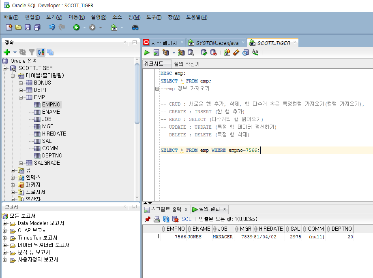Click the Autotrace icon
The height and width of the screenshot is (278, 373).
click(182, 53)
